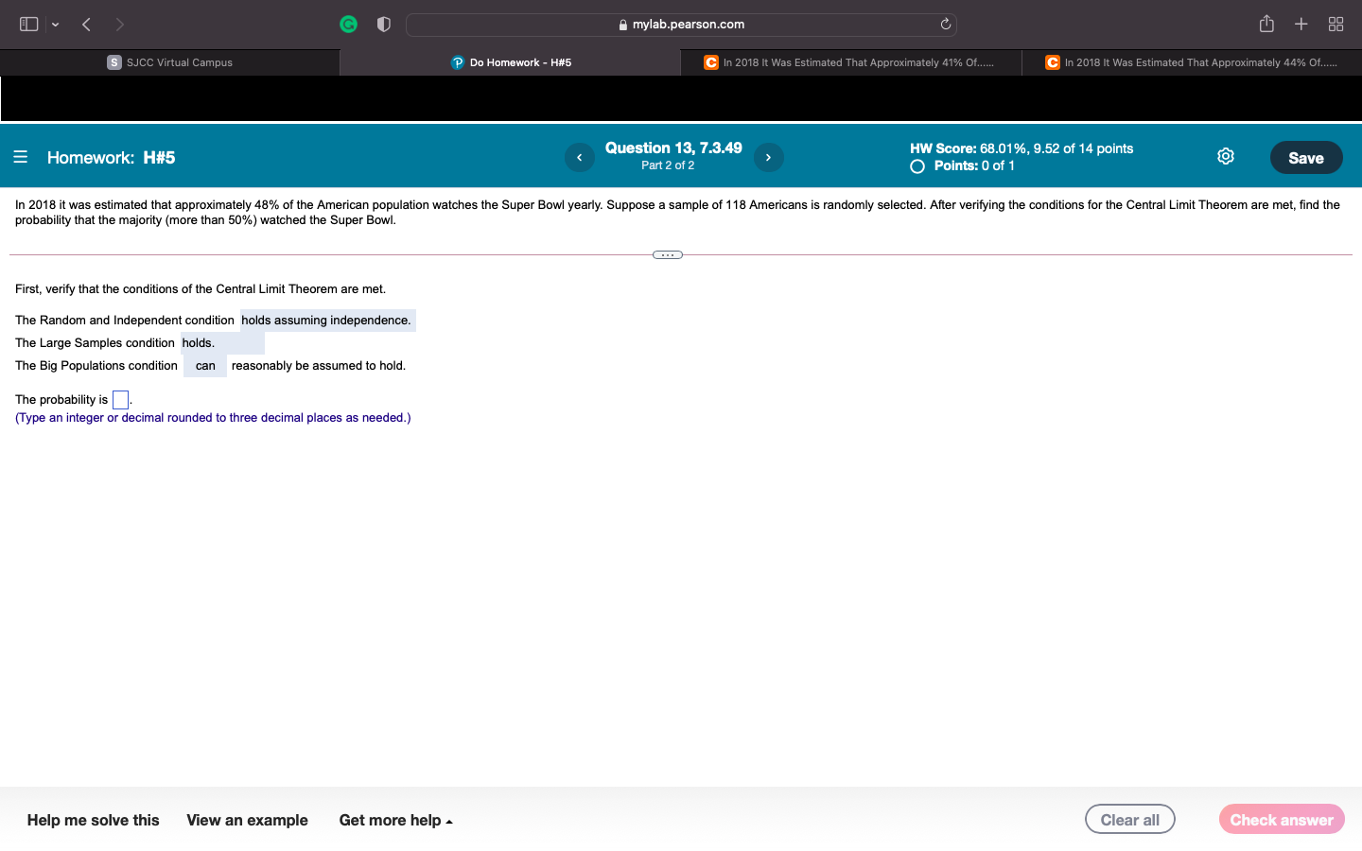Click the Clear all button
Image resolution: width=1362 pixels, height=851 pixels.
(x=1130, y=820)
